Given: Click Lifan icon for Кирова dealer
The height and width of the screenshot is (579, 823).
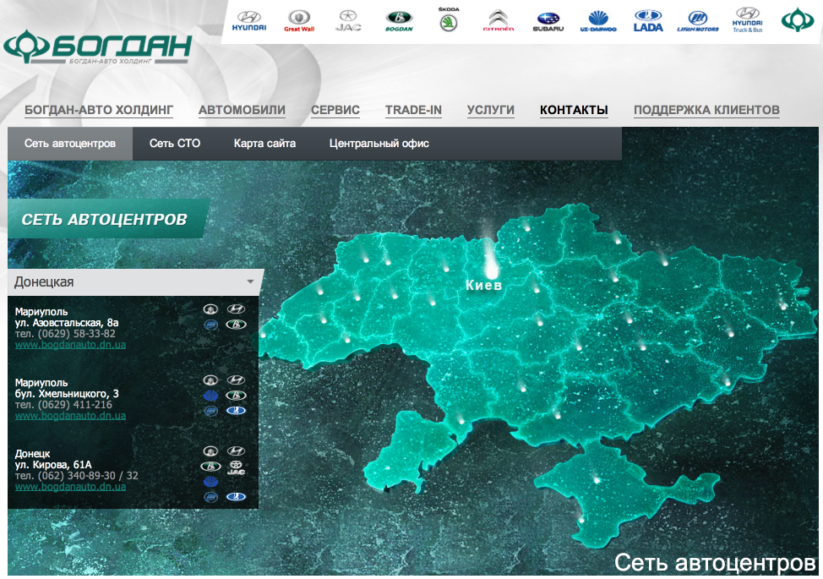Looking at the screenshot, I should tap(210, 496).
